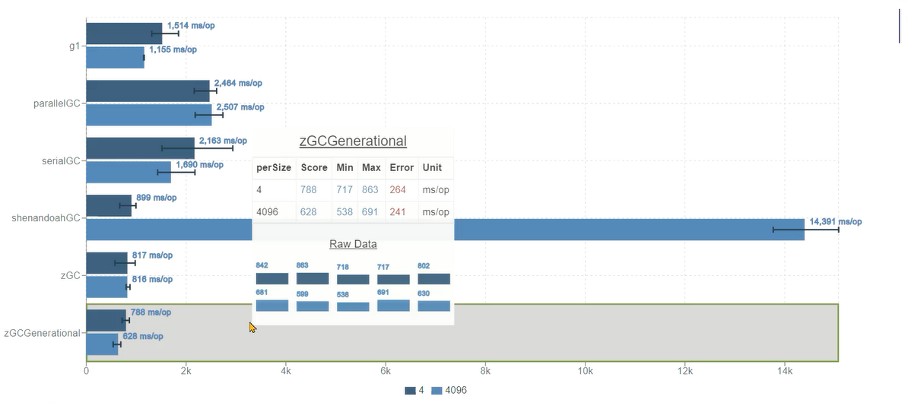Select the g1 bar showing 1,155 ms/op
The image size is (908, 403).
pos(115,57)
